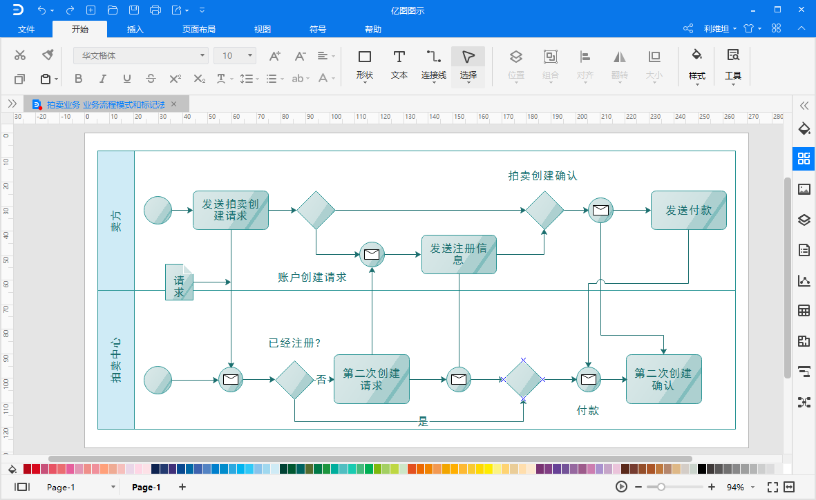Open the layers panel in right sidebar
Image resolution: width=816 pixels, height=500 pixels.
pyautogui.click(x=804, y=220)
